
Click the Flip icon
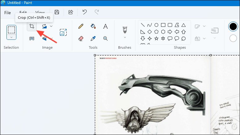click(x=44, y=39)
